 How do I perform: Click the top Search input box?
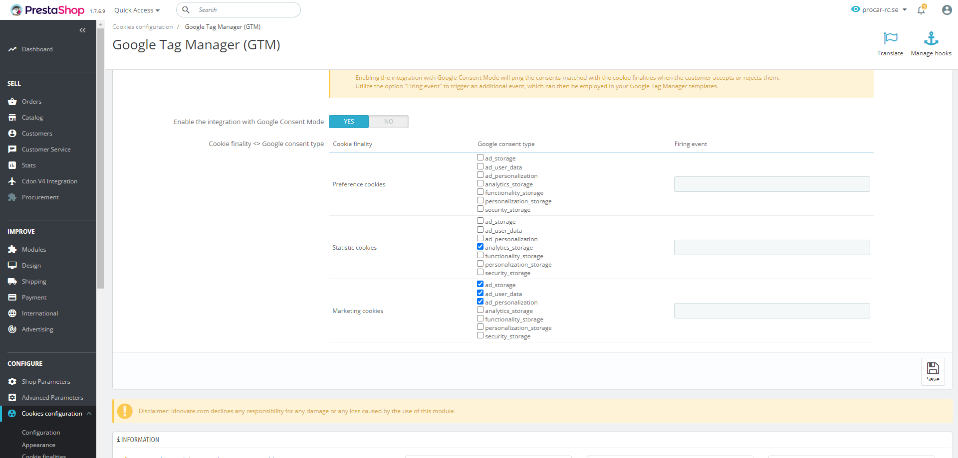[x=239, y=10]
